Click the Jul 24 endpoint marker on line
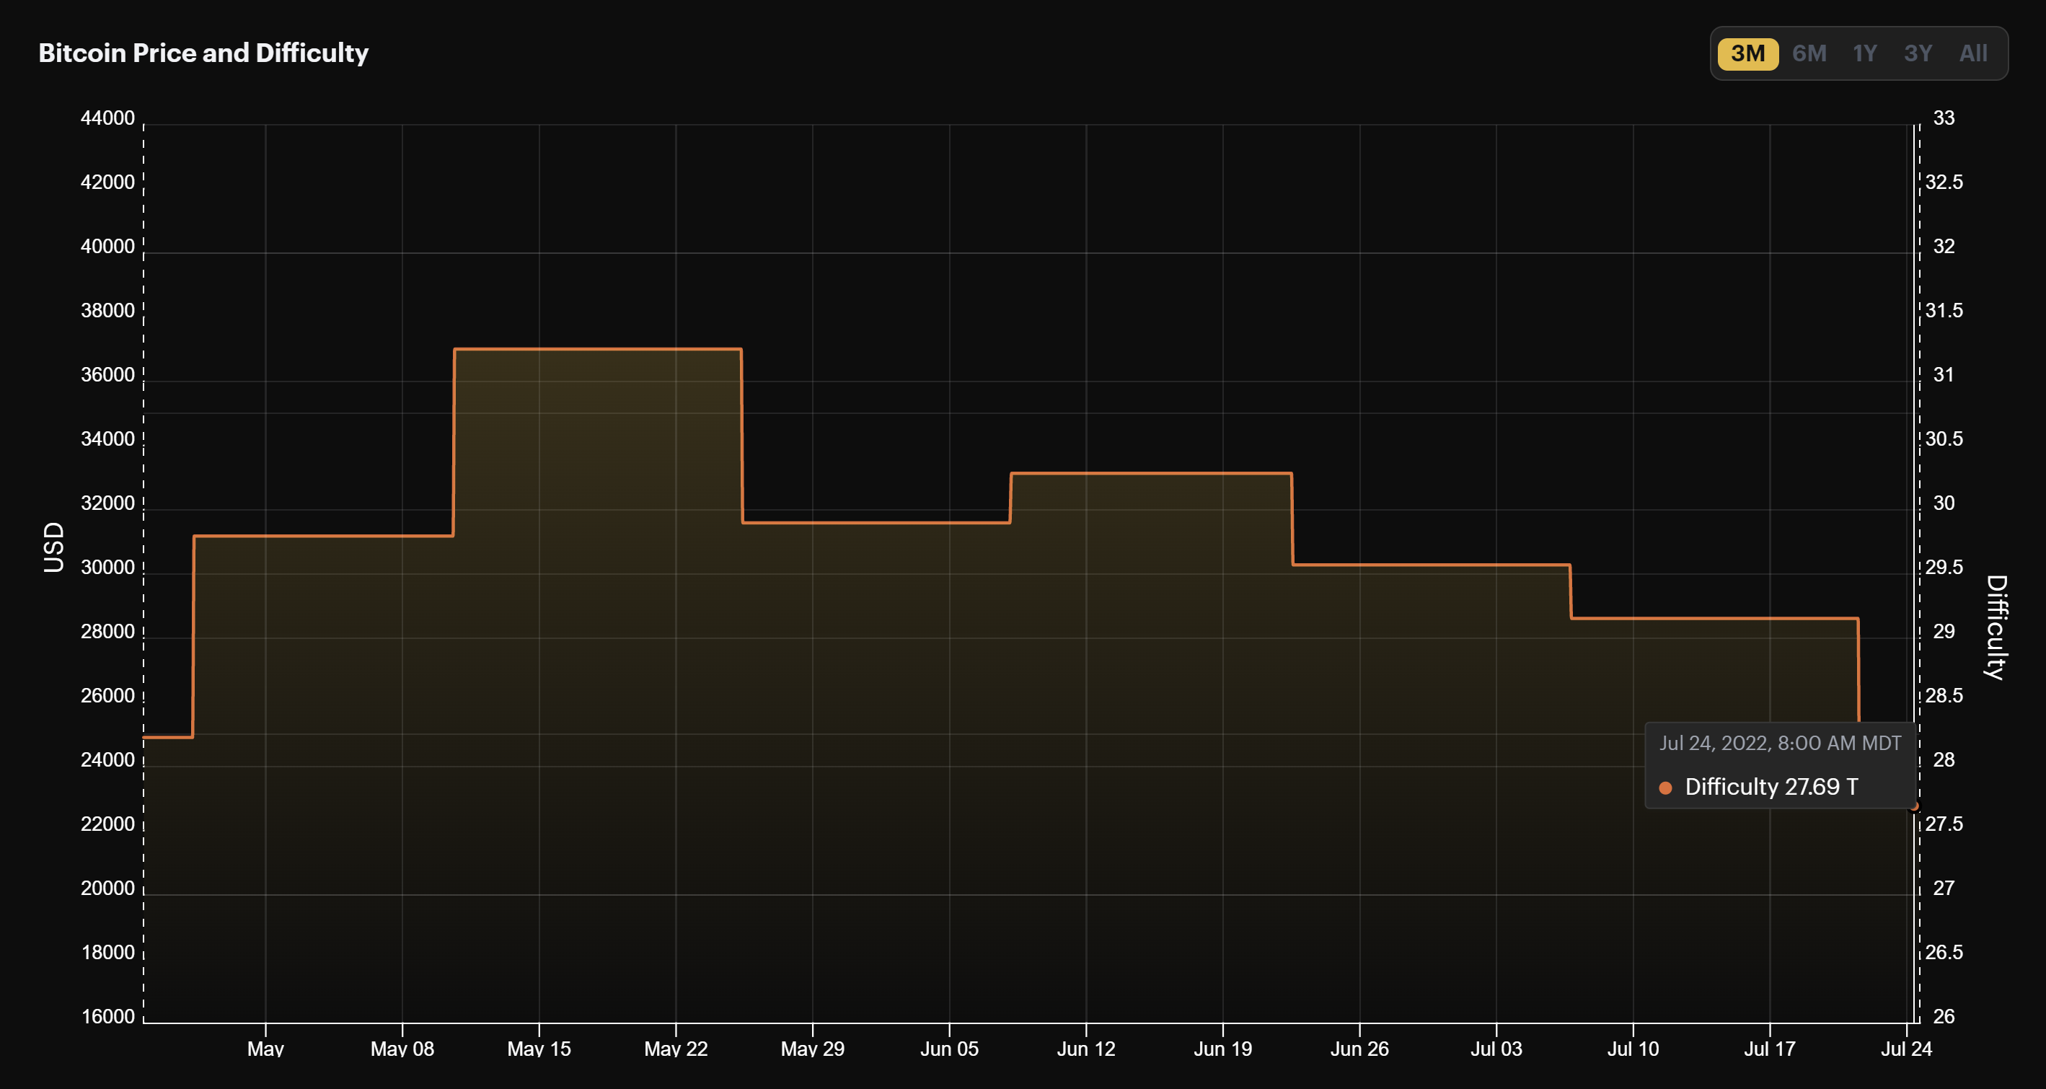 pyautogui.click(x=1914, y=806)
